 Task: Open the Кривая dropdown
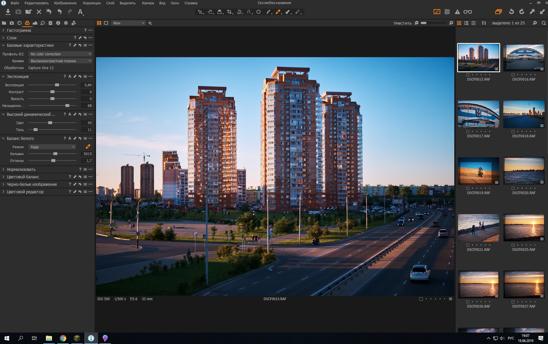click(60, 61)
